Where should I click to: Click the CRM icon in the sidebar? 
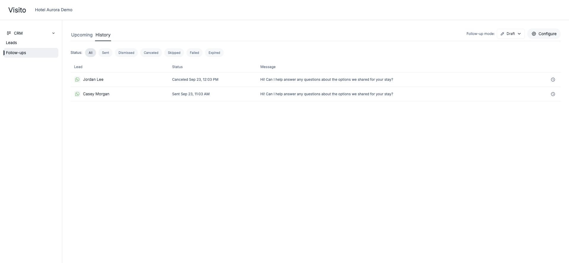(9, 33)
